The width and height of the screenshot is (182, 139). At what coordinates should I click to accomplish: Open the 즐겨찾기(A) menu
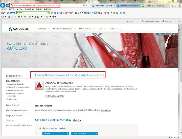pyautogui.click(x=29, y=9)
